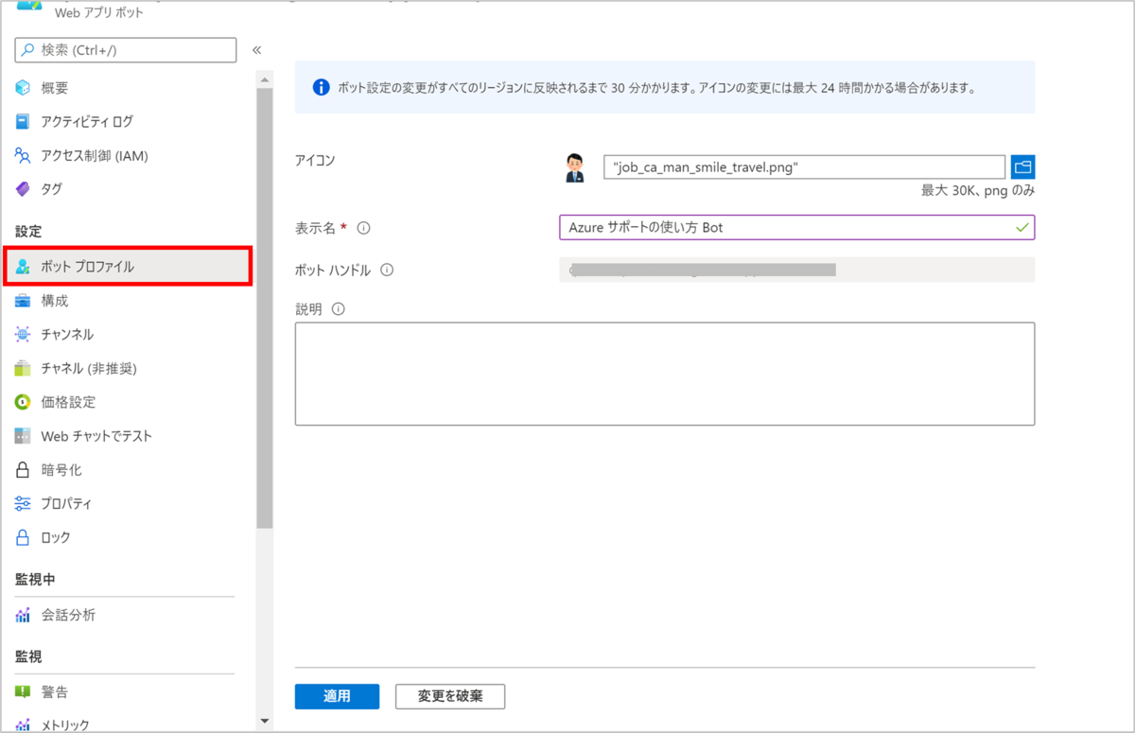Screen dimensions: 1135x733
Task: Click the タグ tag icon
Action: pyautogui.click(x=23, y=189)
